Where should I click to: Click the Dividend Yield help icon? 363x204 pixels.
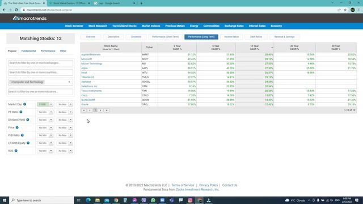click(x=28, y=120)
